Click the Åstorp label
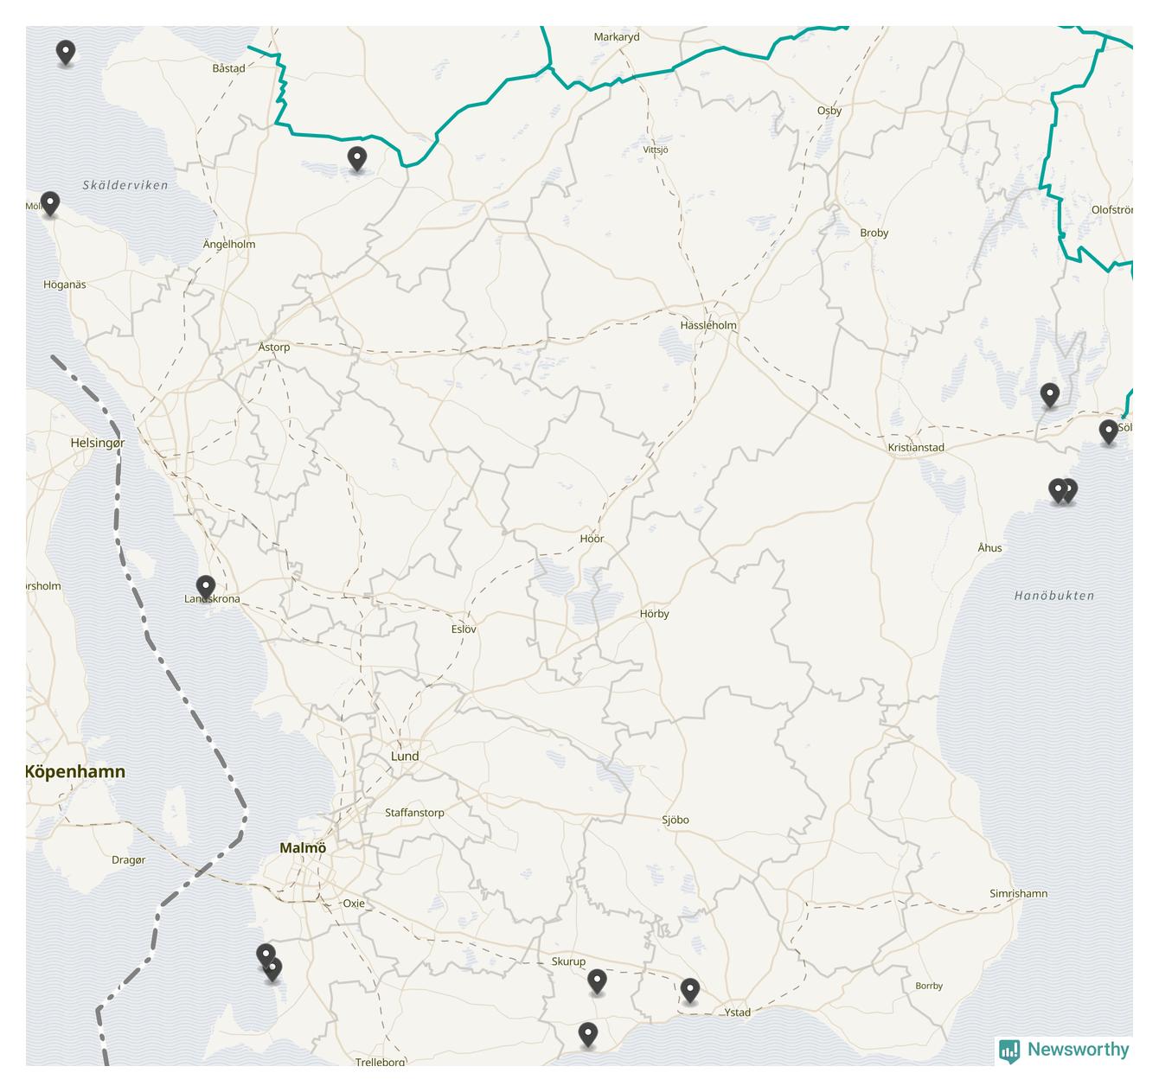Viewport: 1159px width, 1092px height. [x=274, y=347]
